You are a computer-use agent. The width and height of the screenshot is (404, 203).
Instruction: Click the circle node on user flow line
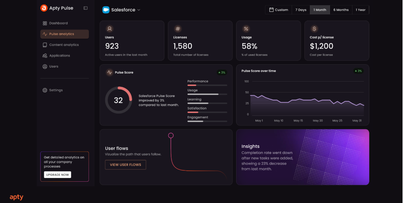pos(171,136)
